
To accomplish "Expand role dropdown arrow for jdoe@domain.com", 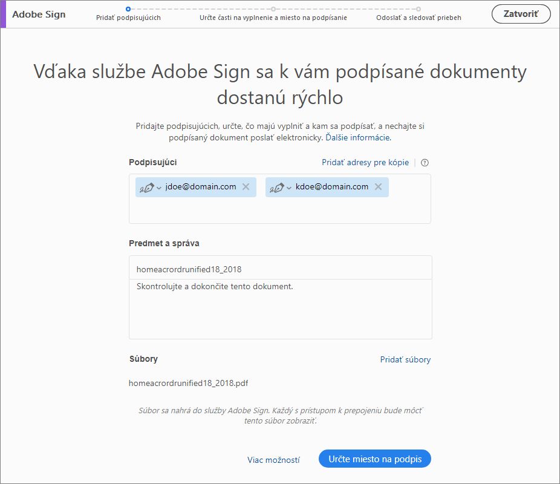I will pyautogui.click(x=159, y=188).
